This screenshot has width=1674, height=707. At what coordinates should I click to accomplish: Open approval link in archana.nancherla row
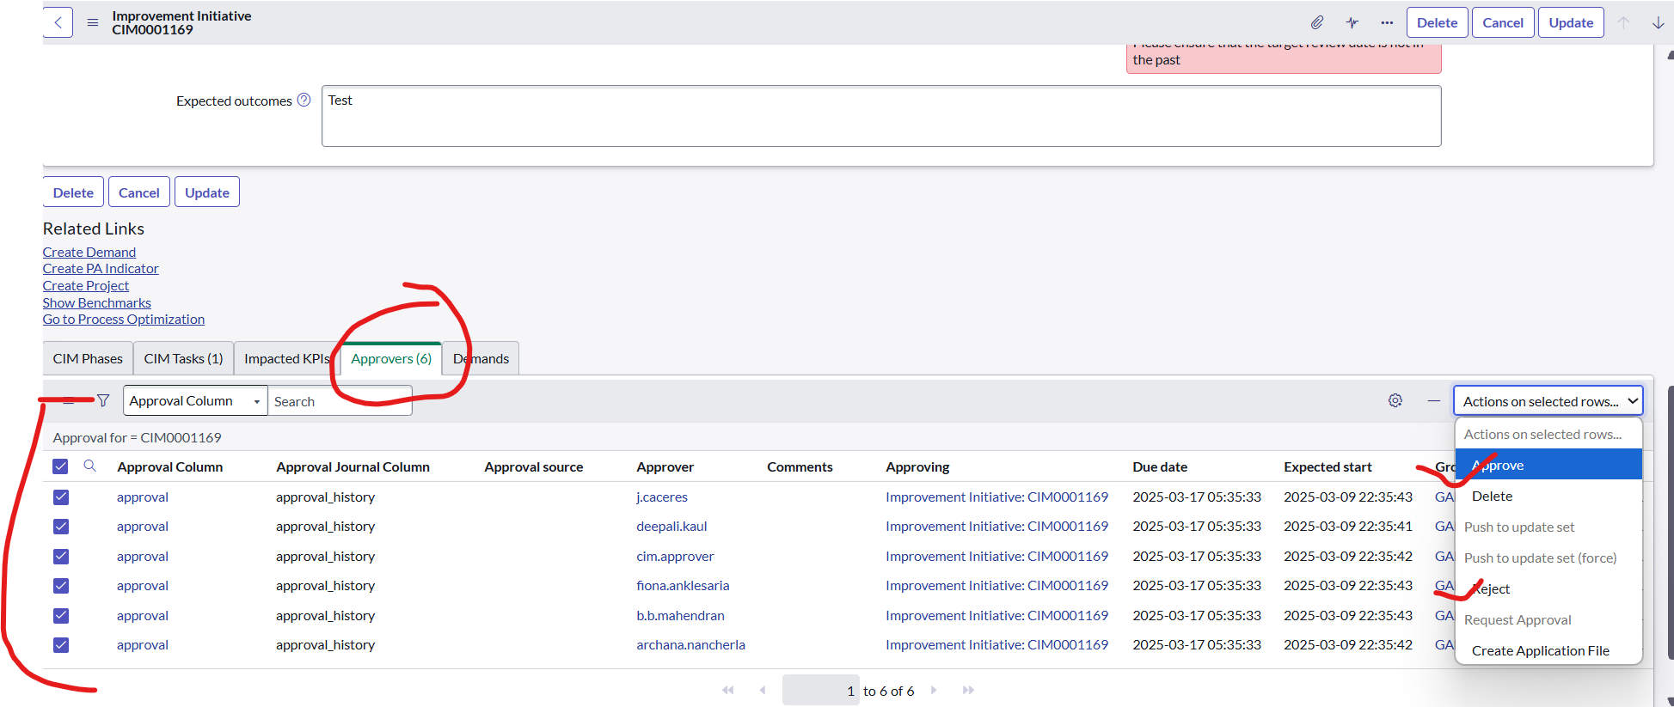click(x=143, y=644)
